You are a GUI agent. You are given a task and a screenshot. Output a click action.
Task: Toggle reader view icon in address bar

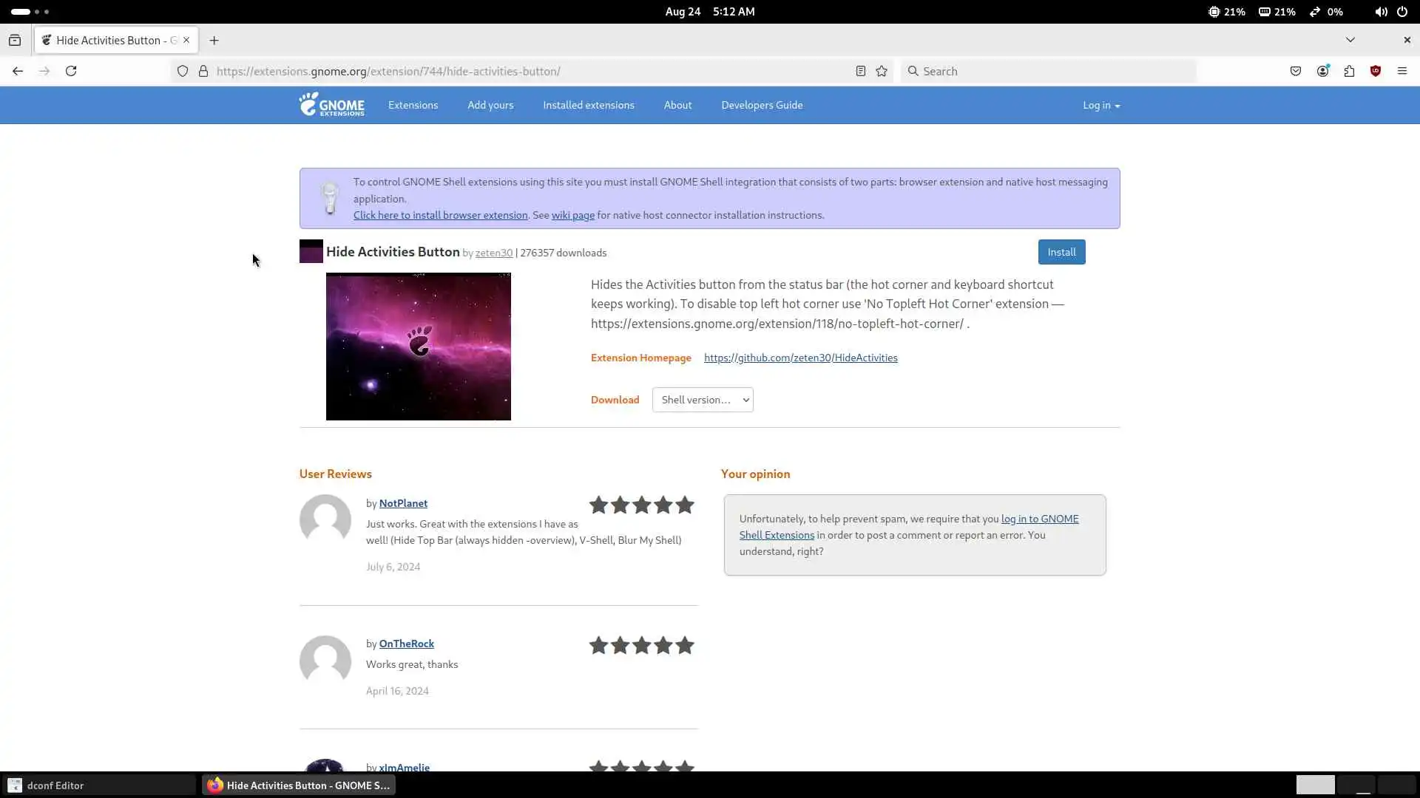coord(860,71)
